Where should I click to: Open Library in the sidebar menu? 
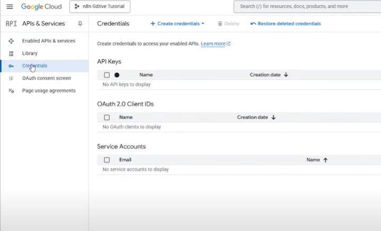[30, 53]
